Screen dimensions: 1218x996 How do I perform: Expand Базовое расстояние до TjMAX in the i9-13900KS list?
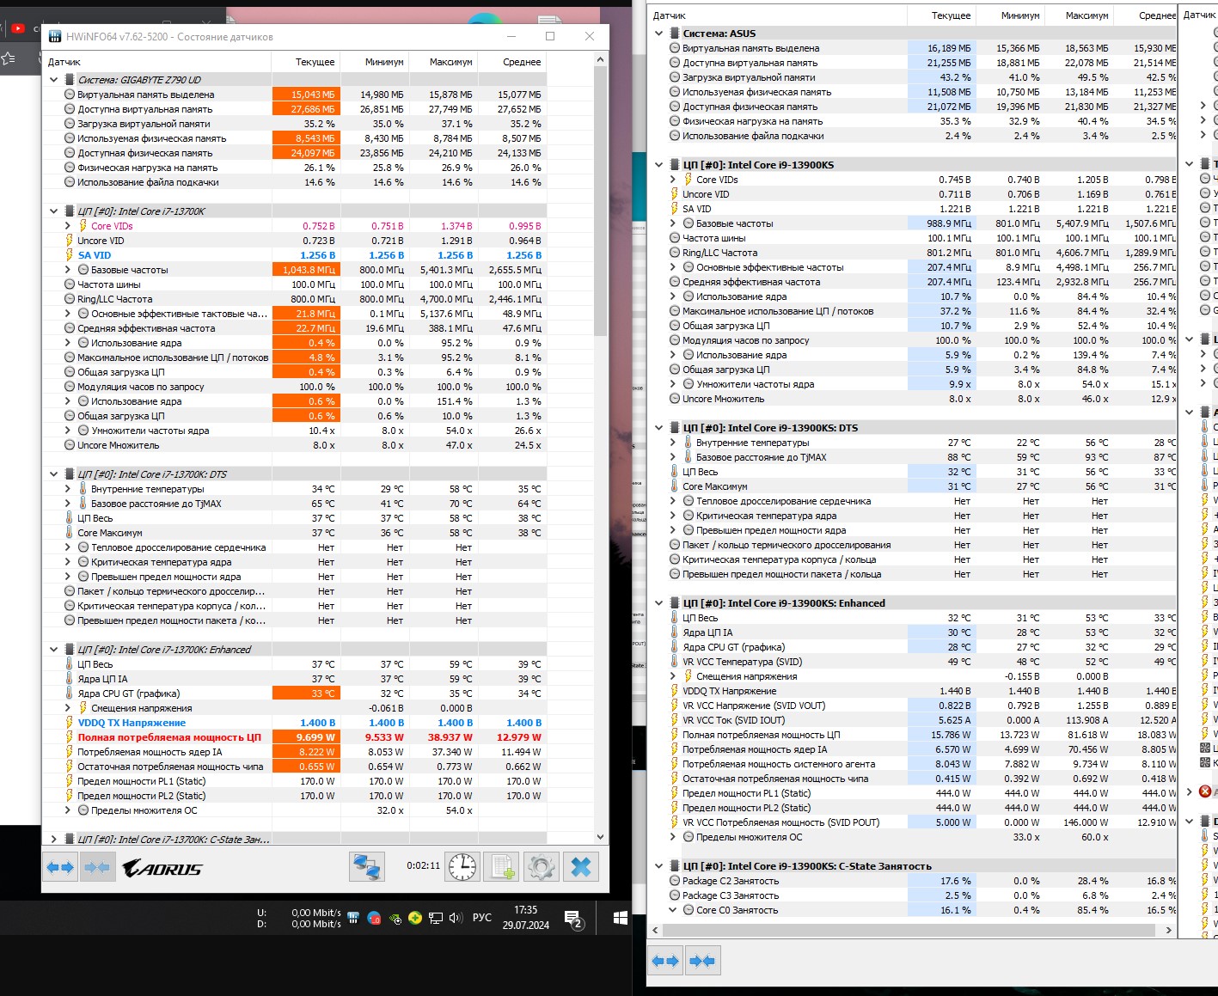tap(673, 457)
